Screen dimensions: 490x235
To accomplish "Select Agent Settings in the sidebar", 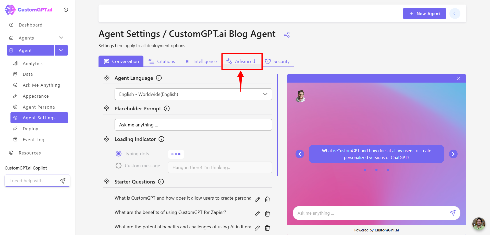I will [39, 118].
